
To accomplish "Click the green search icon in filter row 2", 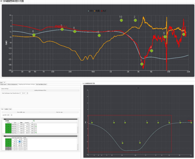I will click(36, 126).
